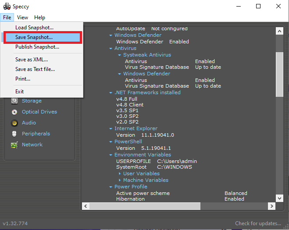
Task: Open the Optical Drives section
Action: (x=39, y=112)
